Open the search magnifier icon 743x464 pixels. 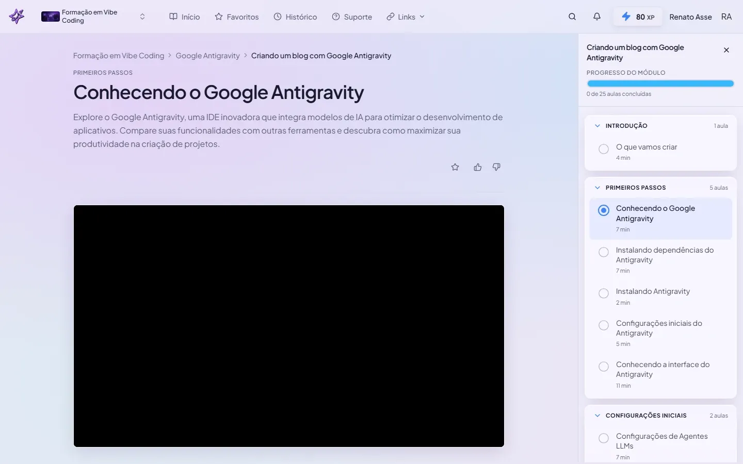[572, 16]
